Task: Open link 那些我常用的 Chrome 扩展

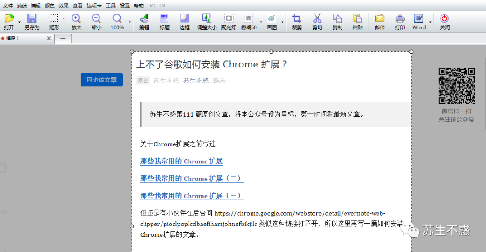Action: pos(181,161)
